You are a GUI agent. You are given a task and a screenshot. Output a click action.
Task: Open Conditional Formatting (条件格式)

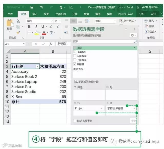(x=128, y=21)
